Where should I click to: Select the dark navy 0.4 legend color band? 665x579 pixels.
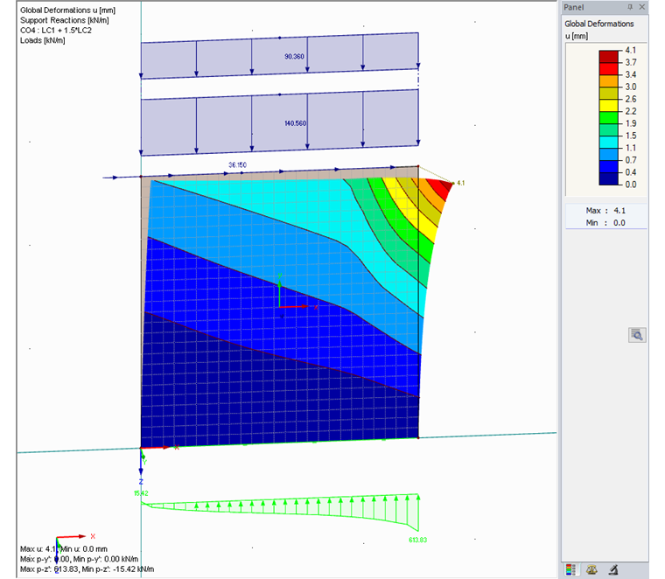(609, 179)
